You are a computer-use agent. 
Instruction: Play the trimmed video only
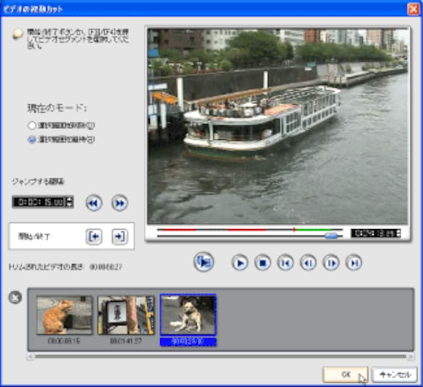(204, 262)
